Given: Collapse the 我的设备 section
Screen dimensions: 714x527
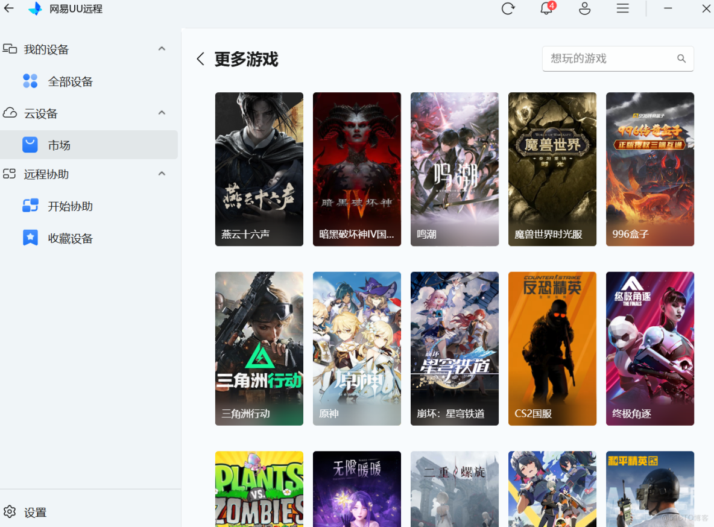Looking at the screenshot, I should click(x=162, y=48).
